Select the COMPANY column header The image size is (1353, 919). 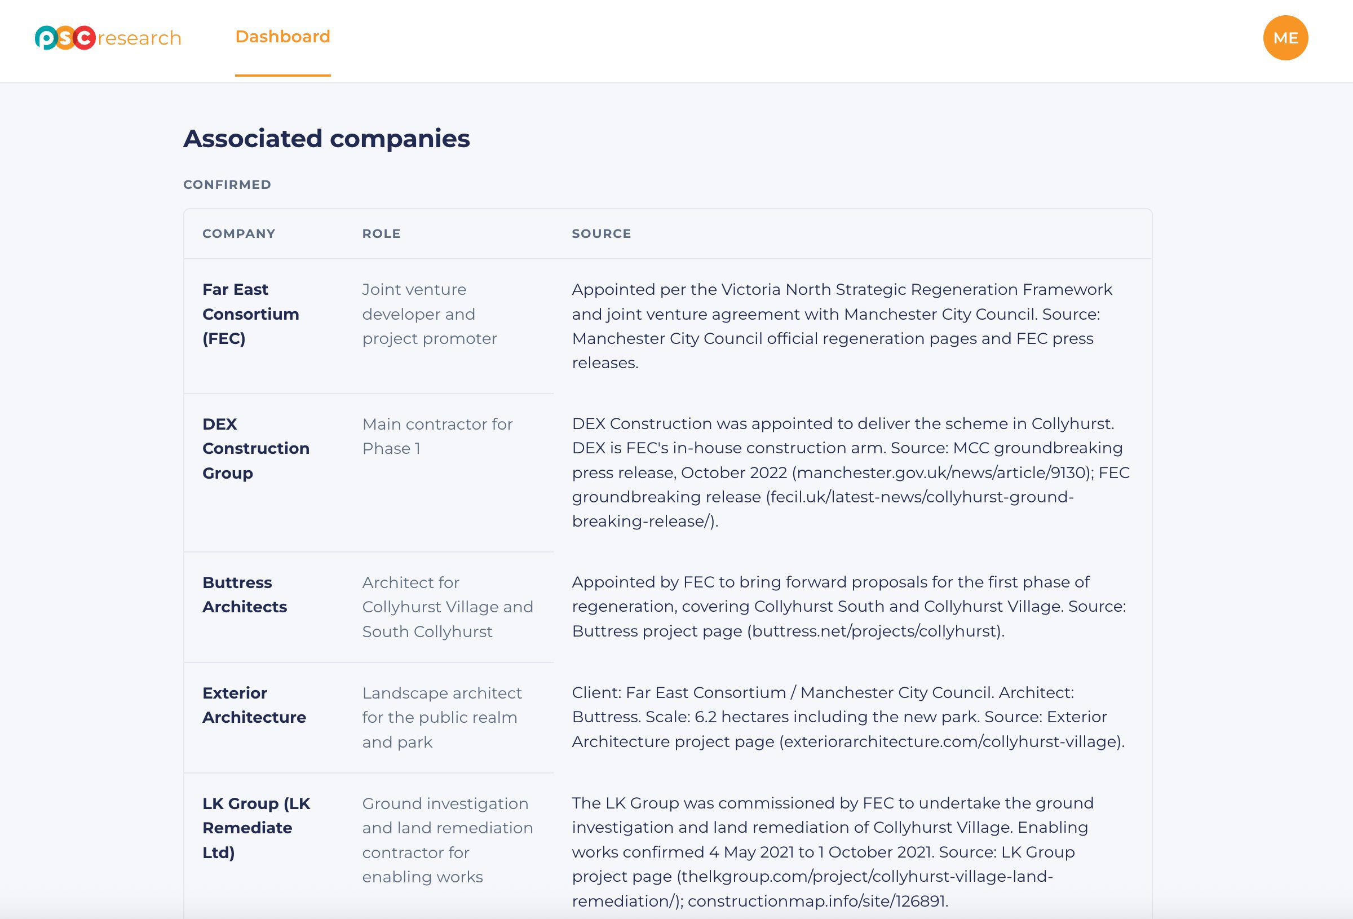pos(238,233)
